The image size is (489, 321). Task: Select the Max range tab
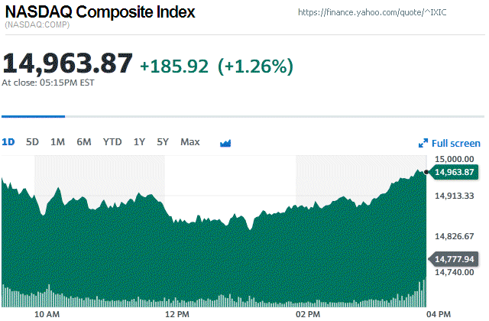point(190,142)
